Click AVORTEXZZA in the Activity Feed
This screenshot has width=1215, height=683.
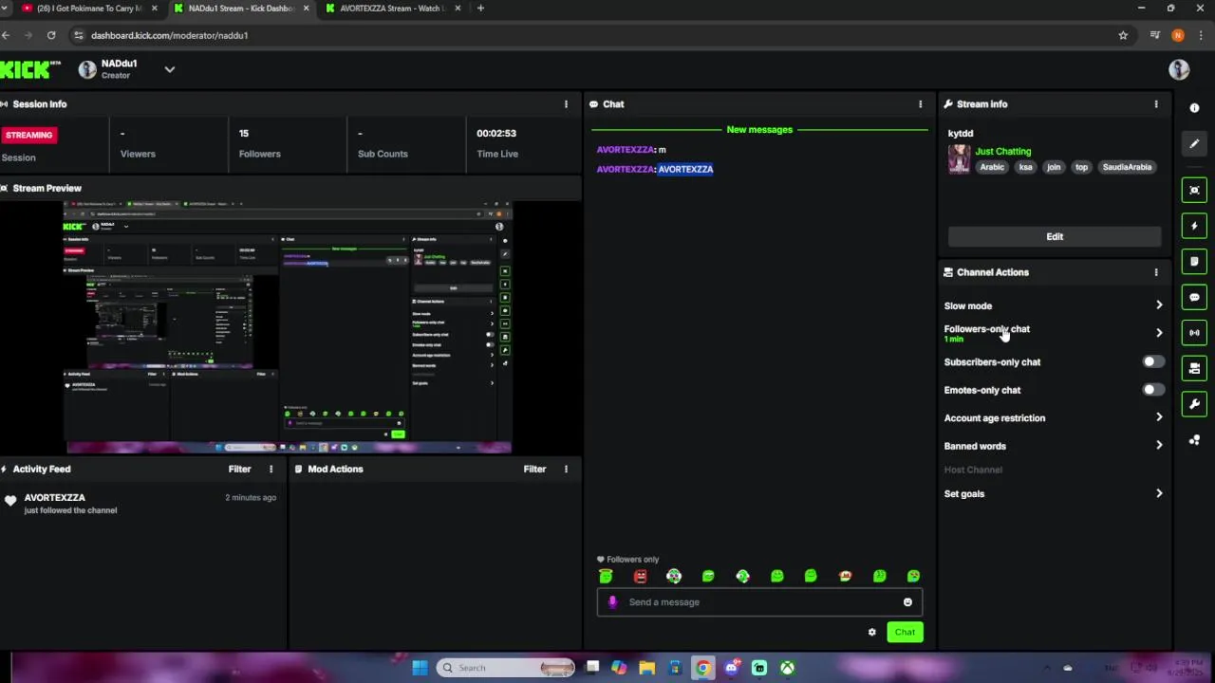54,497
